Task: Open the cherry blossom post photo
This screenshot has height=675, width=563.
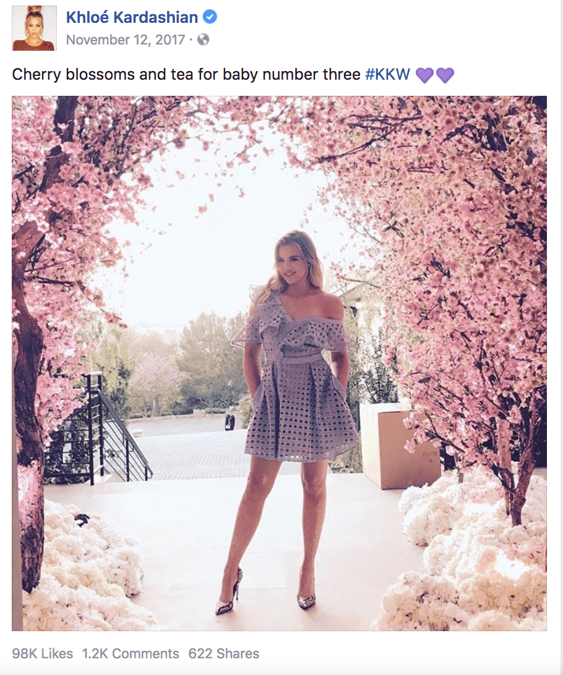Action: (279, 363)
